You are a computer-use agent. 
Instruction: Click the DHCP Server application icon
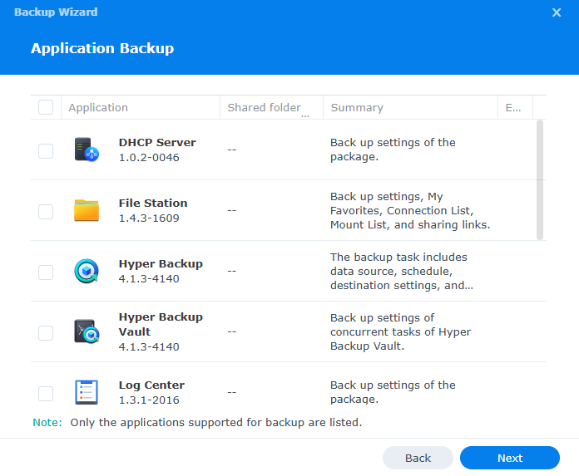click(87, 150)
